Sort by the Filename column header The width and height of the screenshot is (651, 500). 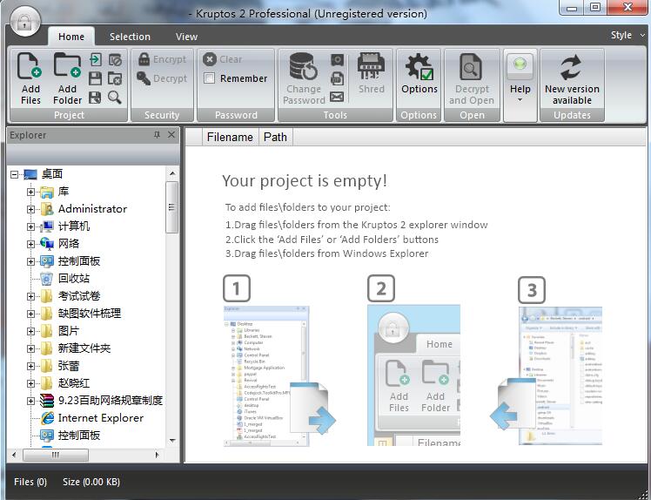point(230,137)
